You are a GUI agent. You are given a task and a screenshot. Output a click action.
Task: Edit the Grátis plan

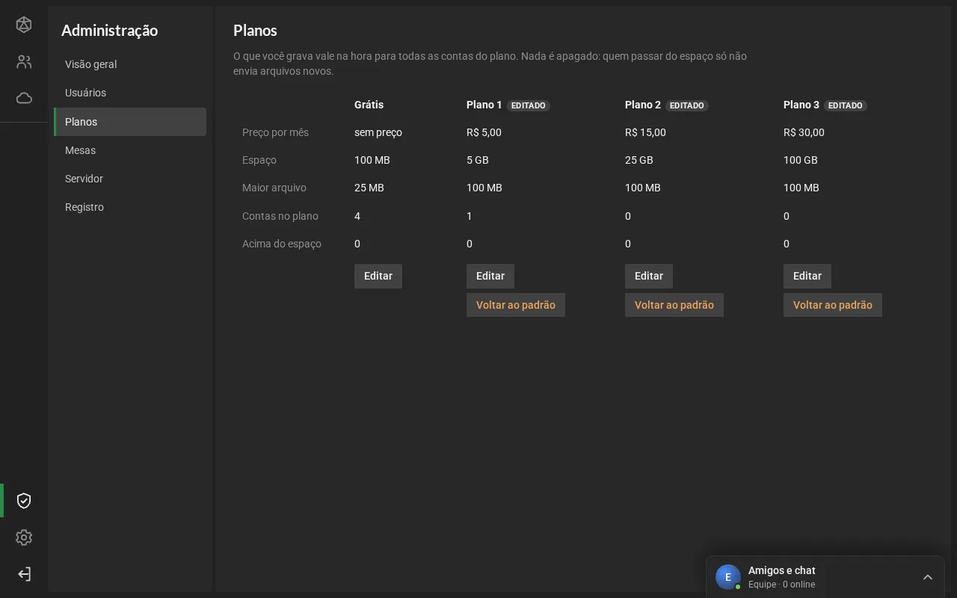point(378,276)
